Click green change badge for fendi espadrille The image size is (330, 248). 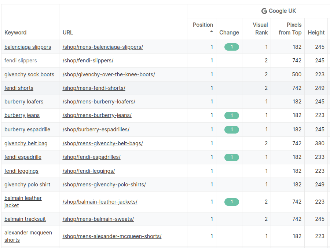[232, 157]
